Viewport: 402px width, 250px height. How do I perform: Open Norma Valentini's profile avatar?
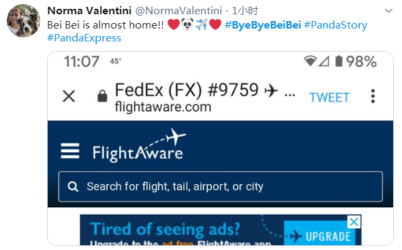click(x=23, y=20)
